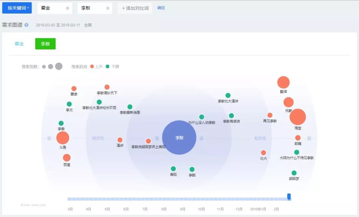359x217 pixels.
Task: Click the 百度 bubble
Action: (x=67, y=158)
